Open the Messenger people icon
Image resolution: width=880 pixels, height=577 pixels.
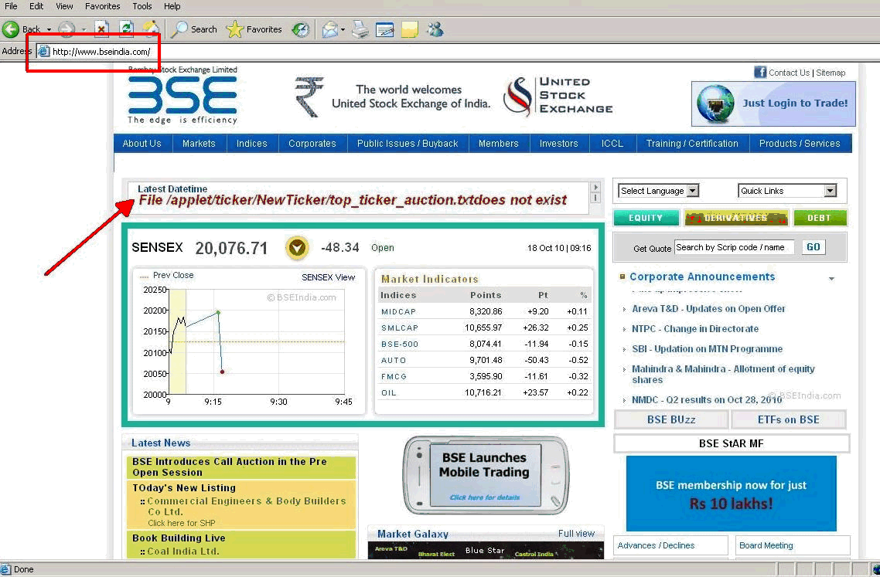coord(435,29)
